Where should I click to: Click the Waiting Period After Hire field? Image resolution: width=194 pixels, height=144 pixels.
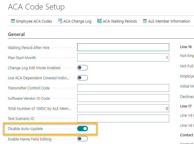[123, 48]
